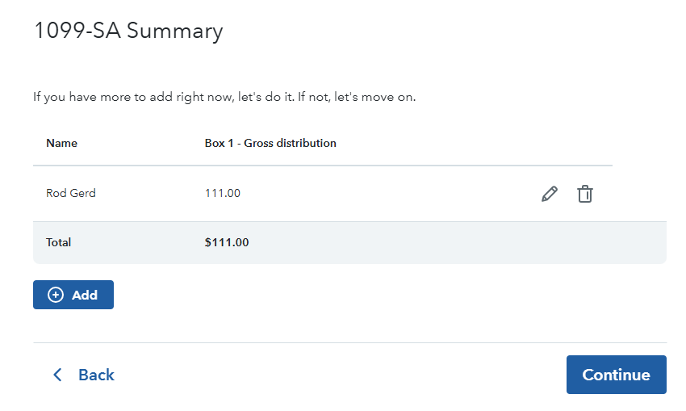686x411 pixels.
Task: Click the "let's move on" phrase
Action: [x=374, y=98]
